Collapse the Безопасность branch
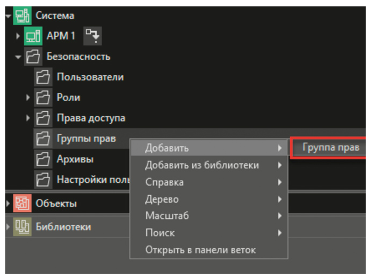 tap(18, 57)
